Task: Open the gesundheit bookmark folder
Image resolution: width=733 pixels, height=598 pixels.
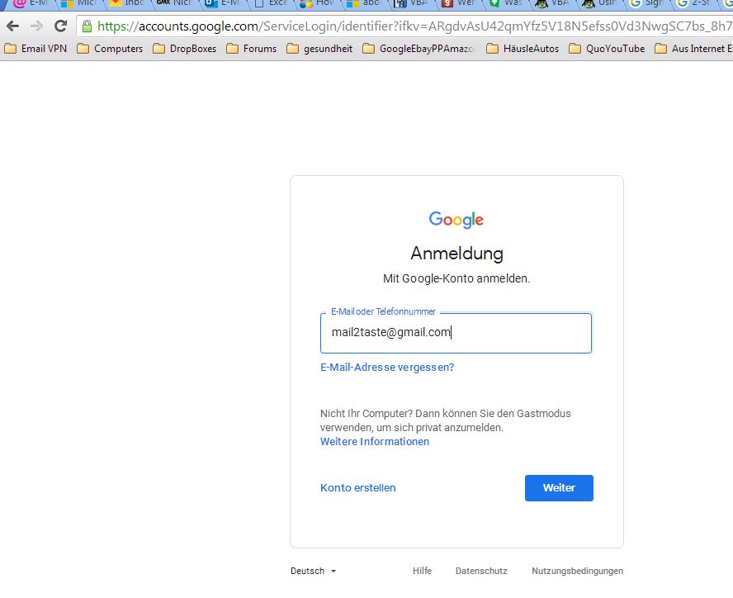Action: point(319,49)
